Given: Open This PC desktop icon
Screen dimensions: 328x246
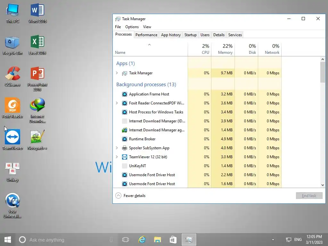Looking at the screenshot, I should pyautogui.click(x=12, y=13).
